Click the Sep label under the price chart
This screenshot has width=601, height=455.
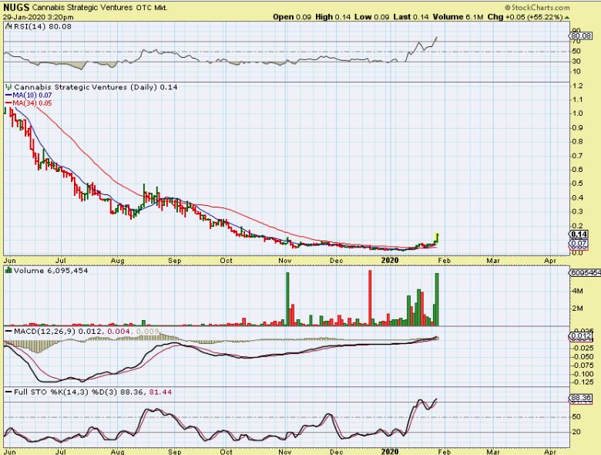pos(174,261)
